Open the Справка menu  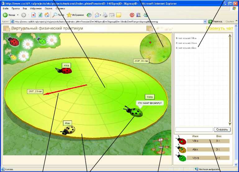pyautogui.click(x=60, y=9)
